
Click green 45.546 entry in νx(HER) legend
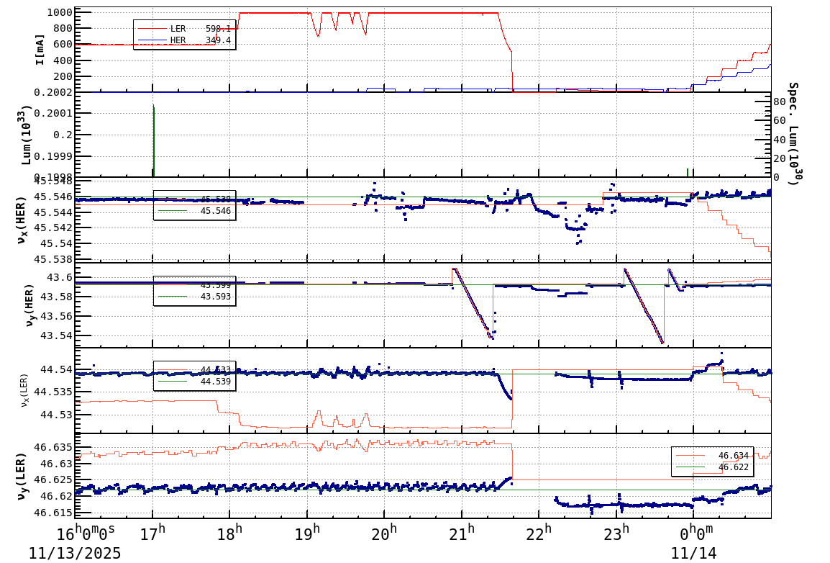[194, 211]
